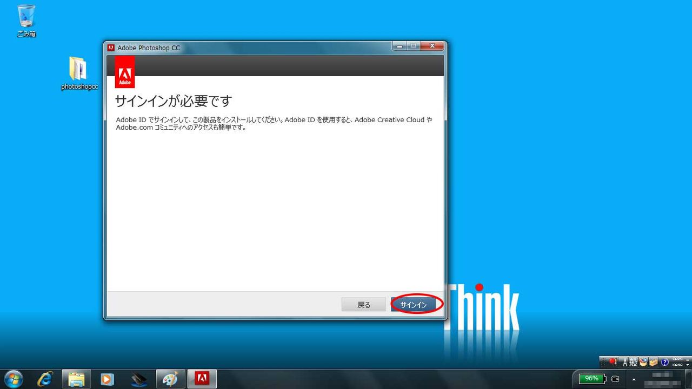
Task: Select the ごみ箱 recycle bin desktop icon
Action: click(26, 21)
